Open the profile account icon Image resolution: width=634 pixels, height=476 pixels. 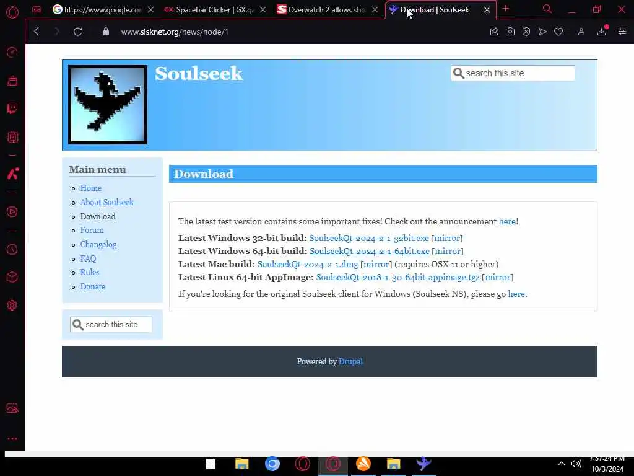[x=581, y=32]
